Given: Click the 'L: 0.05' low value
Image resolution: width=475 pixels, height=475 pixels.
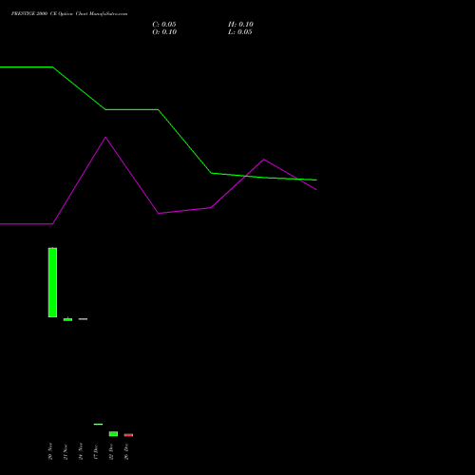Looking at the screenshot, I should (x=240, y=32).
